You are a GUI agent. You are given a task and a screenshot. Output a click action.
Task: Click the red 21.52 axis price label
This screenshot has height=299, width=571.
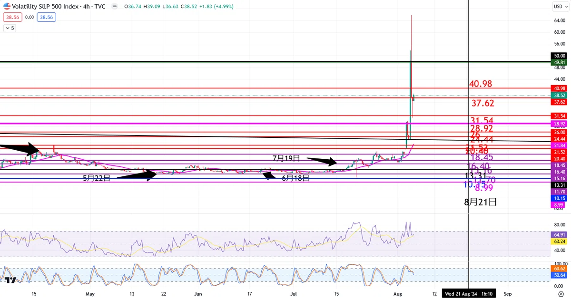559,152
